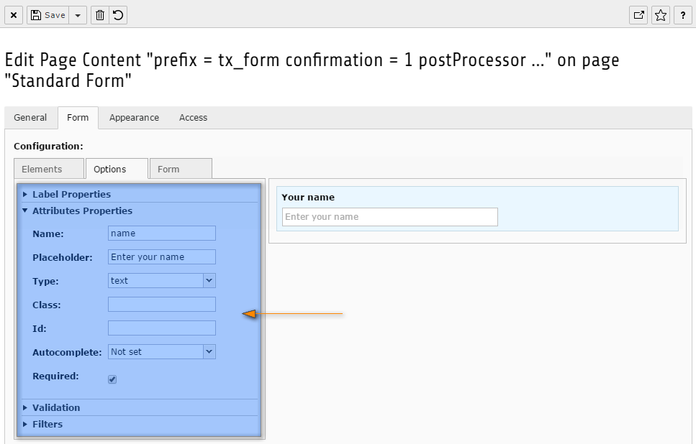Bookmark this page with star icon
Viewport: 696px width, 444px height.
(x=661, y=16)
